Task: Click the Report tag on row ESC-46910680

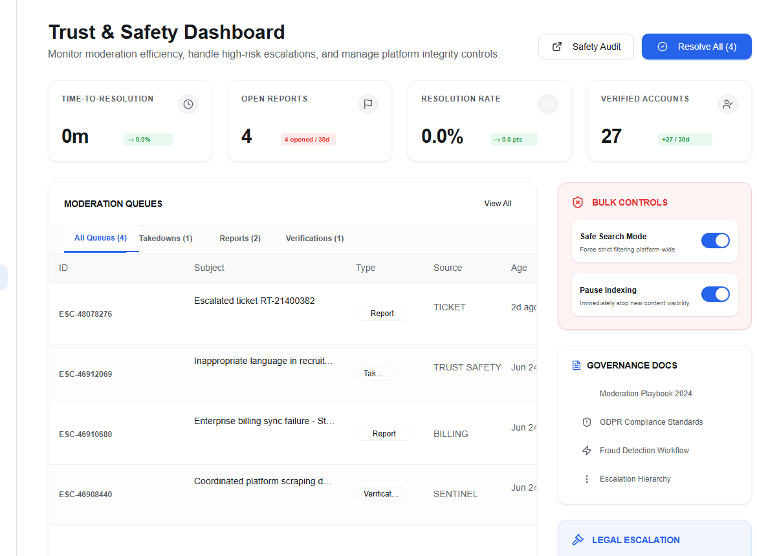Action: pyautogui.click(x=384, y=434)
